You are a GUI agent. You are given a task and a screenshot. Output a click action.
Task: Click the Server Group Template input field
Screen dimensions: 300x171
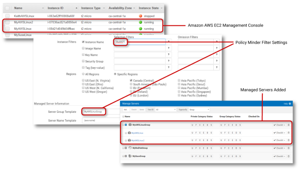pyautogui.click(x=101, y=112)
